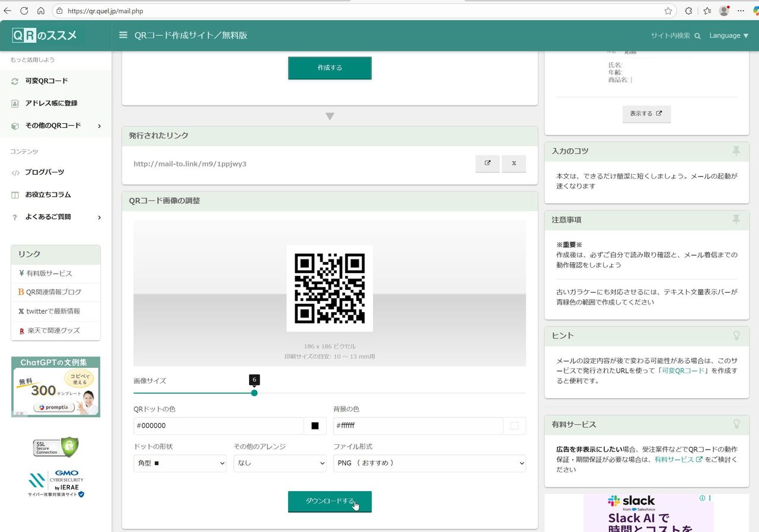Open the QRドットの色 black color swatch
Screen dimensions: 759x532
(315, 426)
